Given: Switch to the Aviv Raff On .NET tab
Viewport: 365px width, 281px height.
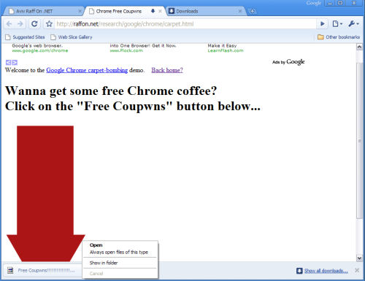Looking at the screenshot, I should click(43, 11).
